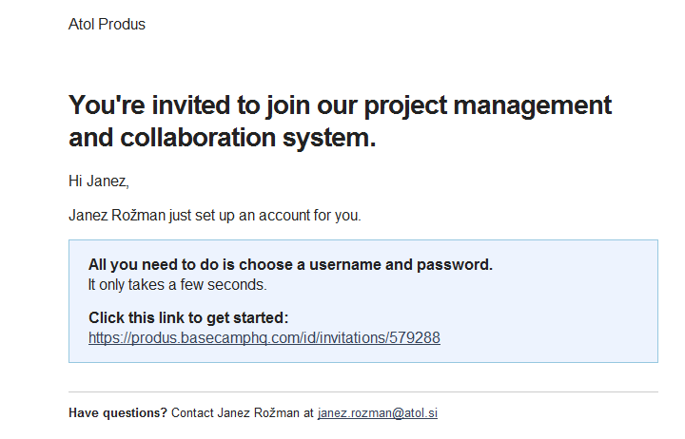Click the Atol Produs header text
The image size is (685, 439).
pyautogui.click(x=107, y=24)
